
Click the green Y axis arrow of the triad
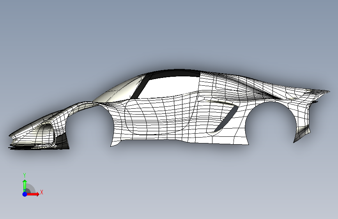point(25,185)
